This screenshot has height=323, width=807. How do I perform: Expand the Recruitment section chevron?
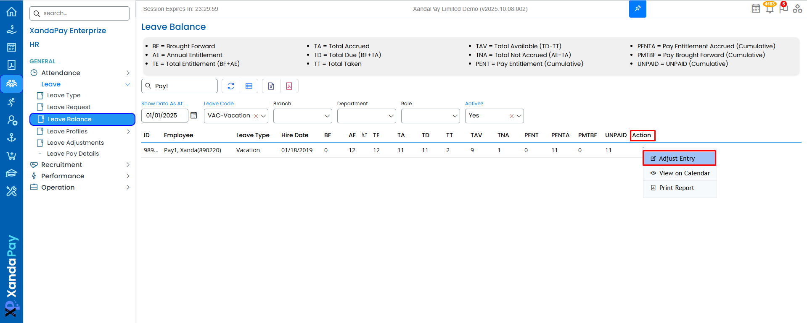[128, 165]
